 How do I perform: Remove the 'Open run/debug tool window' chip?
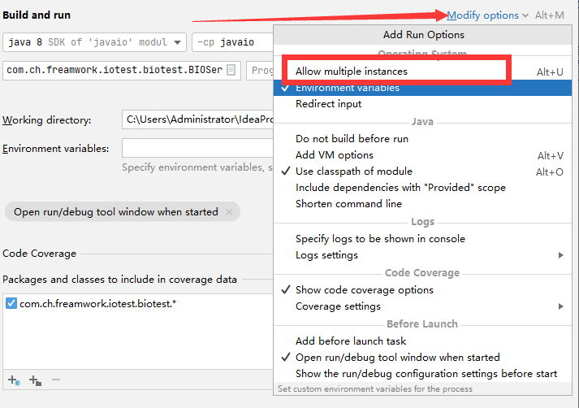click(x=229, y=212)
